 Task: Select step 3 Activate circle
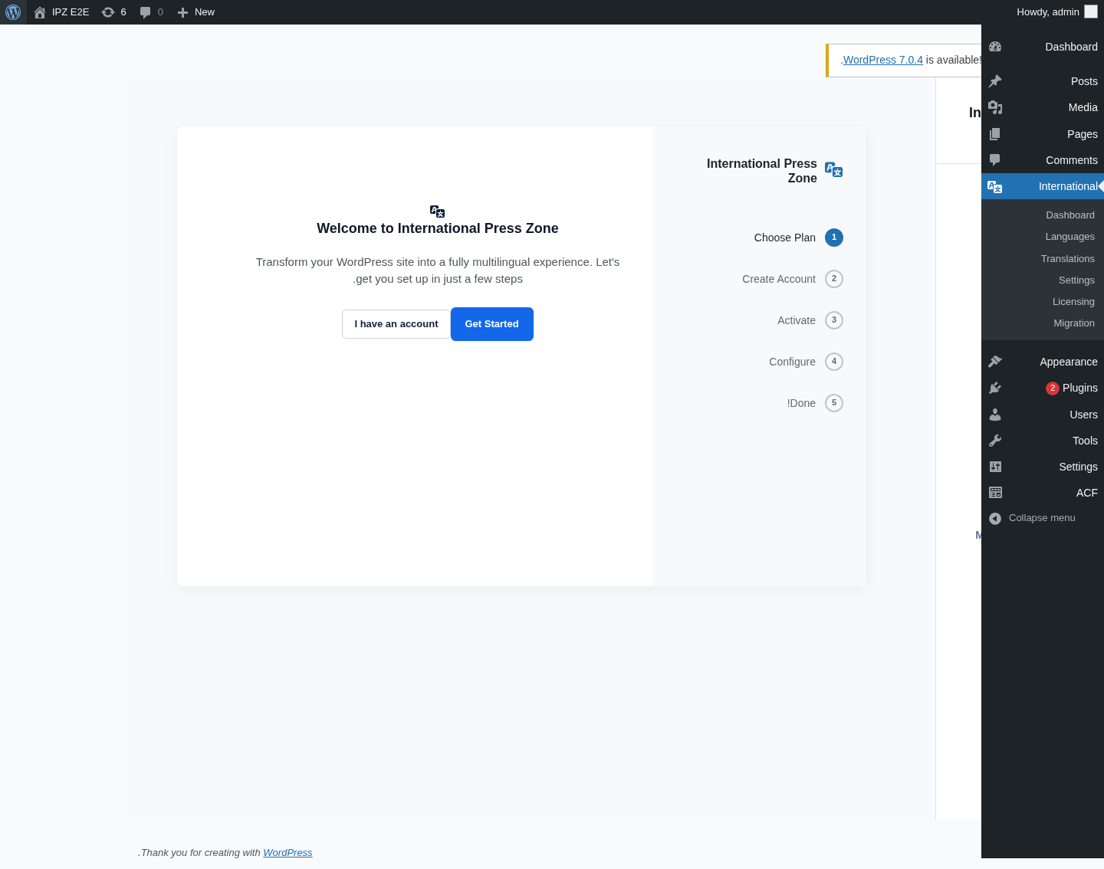coord(834,320)
